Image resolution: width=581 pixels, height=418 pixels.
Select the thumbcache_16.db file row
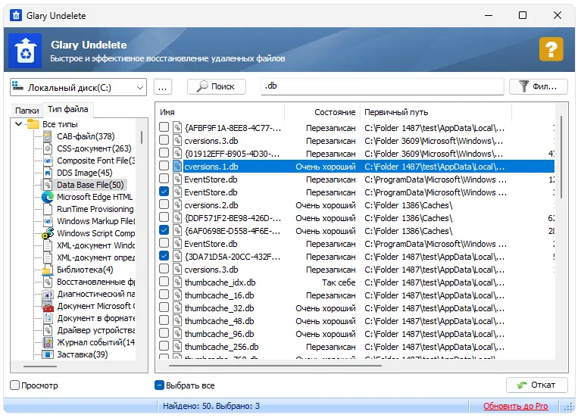pos(356,295)
